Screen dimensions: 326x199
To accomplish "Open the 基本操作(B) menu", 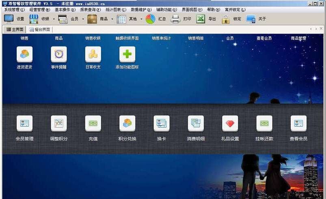I will coord(65,10).
